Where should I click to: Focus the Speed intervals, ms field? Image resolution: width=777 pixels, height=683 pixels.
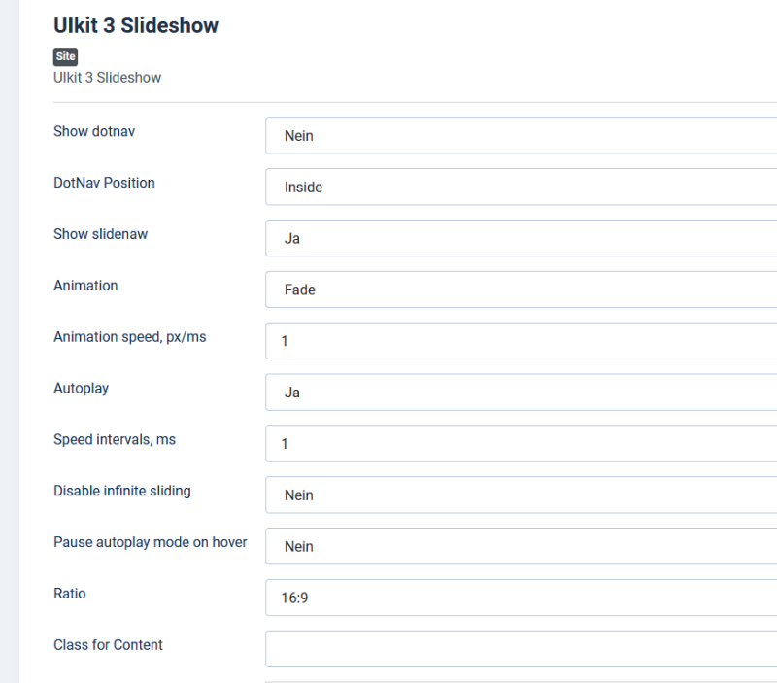tap(521, 444)
